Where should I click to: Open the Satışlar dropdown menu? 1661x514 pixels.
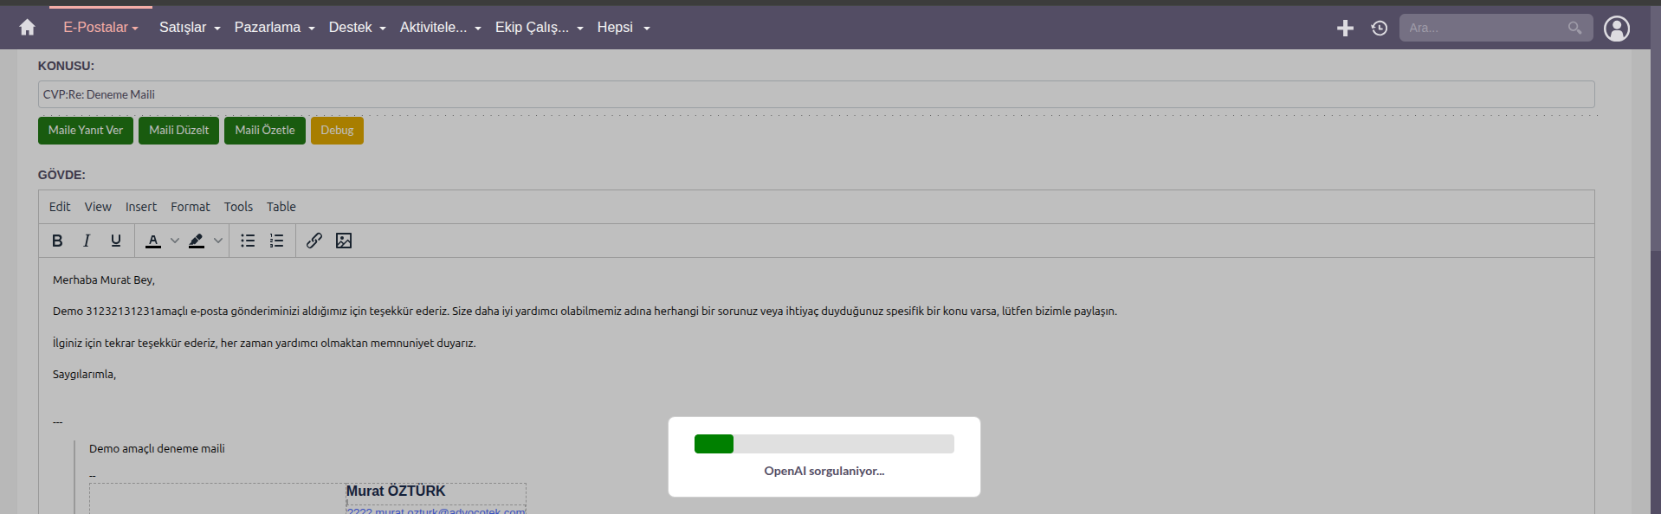(x=190, y=28)
